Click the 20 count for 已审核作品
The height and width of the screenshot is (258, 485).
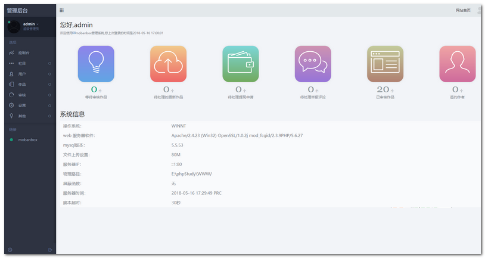coord(383,89)
